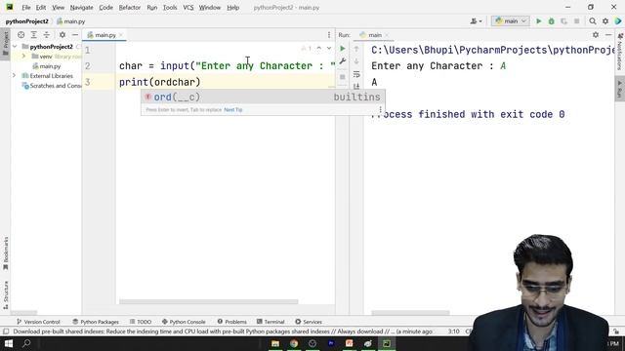Click editor horizontal scrollbar
625x351 pixels.
tap(208, 301)
